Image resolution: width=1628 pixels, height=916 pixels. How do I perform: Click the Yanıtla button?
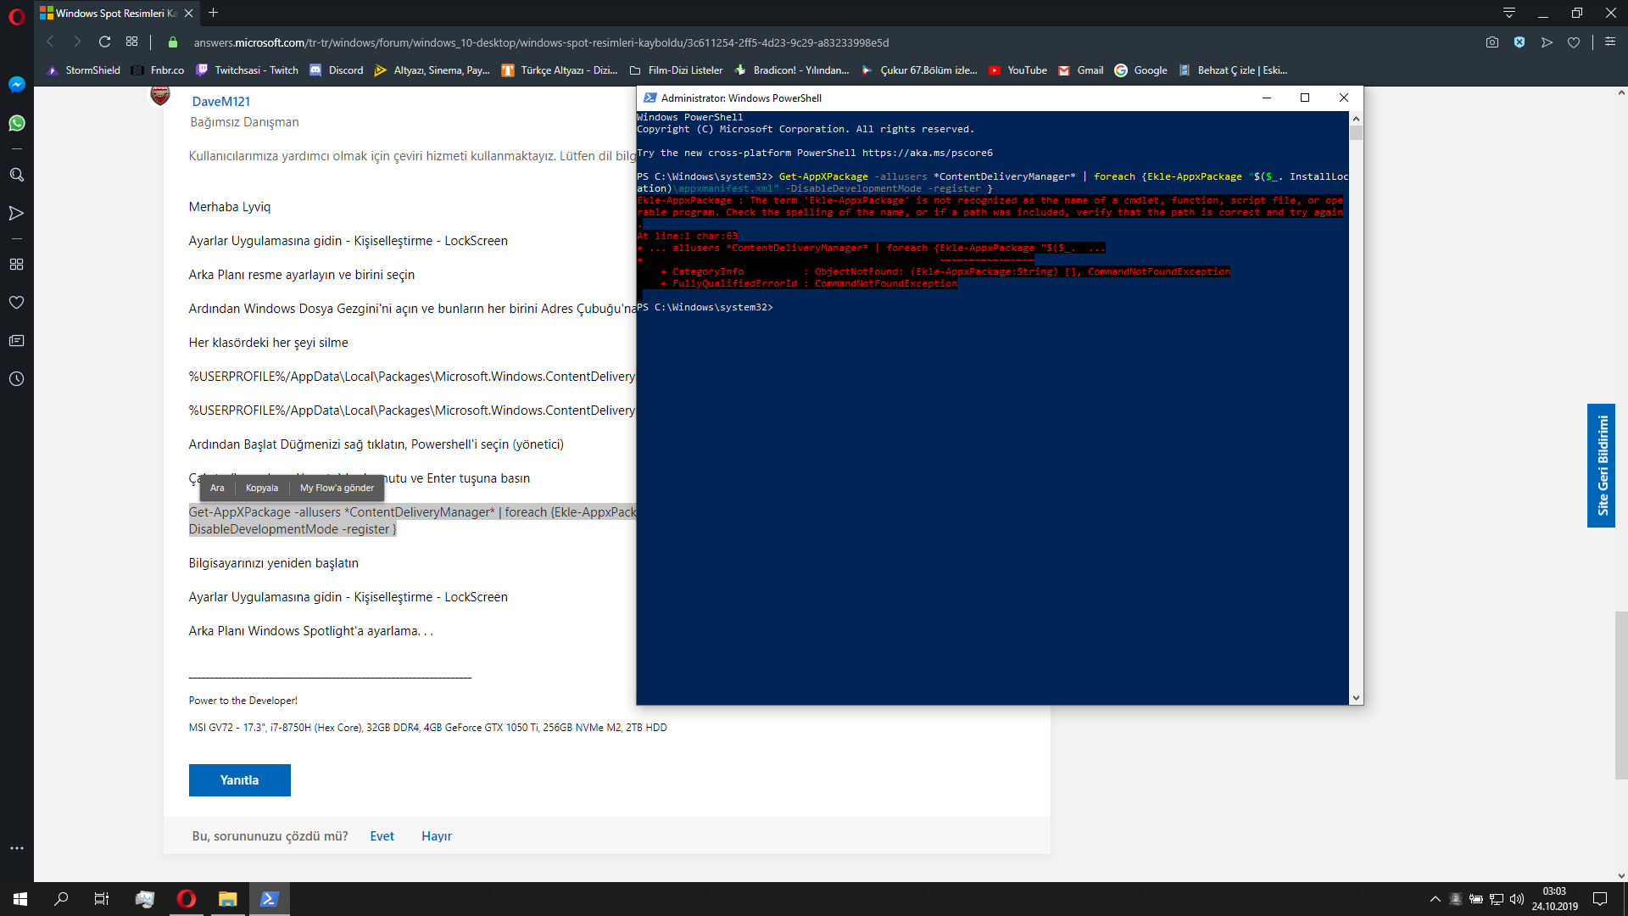coord(239,780)
